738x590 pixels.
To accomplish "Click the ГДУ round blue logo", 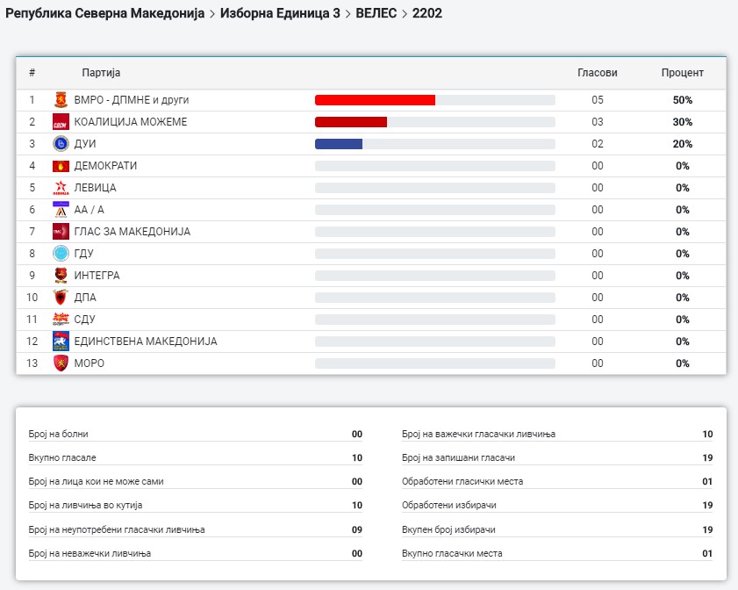I will pos(61,254).
